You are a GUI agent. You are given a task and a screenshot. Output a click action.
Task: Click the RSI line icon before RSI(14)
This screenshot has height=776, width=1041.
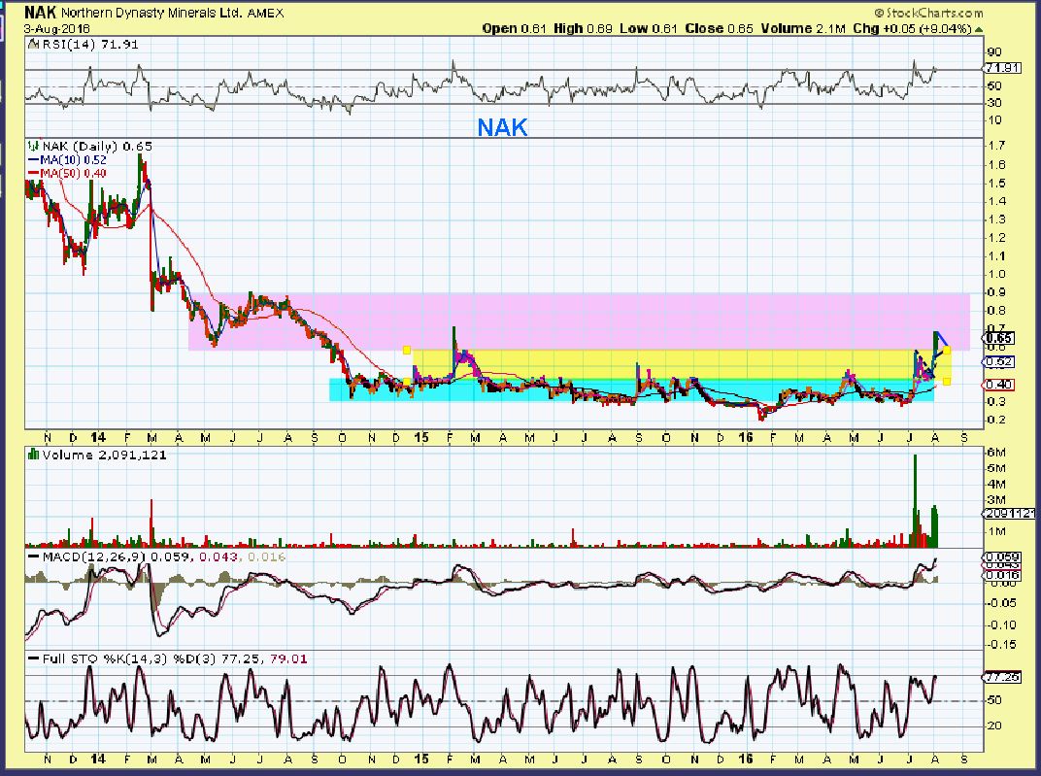(x=35, y=45)
